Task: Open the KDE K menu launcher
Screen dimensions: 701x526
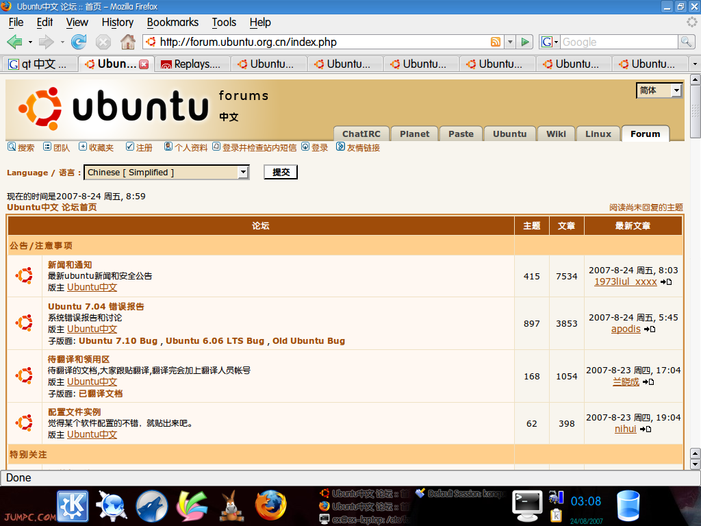Action: pos(73,506)
